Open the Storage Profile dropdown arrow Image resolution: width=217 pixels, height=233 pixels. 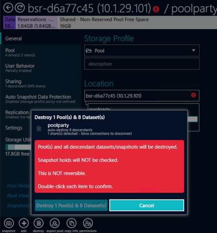[x=194, y=50]
